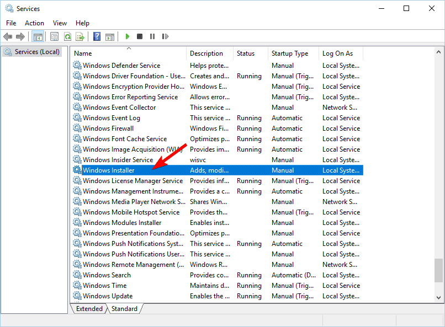The image size is (445, 327).
Task: Select Services (Local) in the tree
Action: click(37, 52)
